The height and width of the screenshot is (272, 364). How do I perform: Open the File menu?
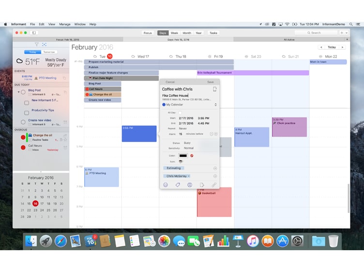point(32,24)
